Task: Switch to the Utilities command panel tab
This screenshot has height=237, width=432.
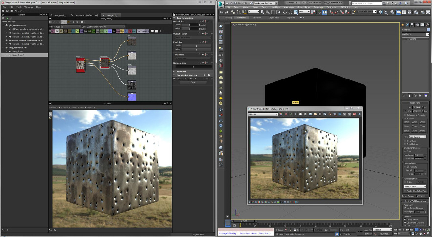Action: pos(427,25)
